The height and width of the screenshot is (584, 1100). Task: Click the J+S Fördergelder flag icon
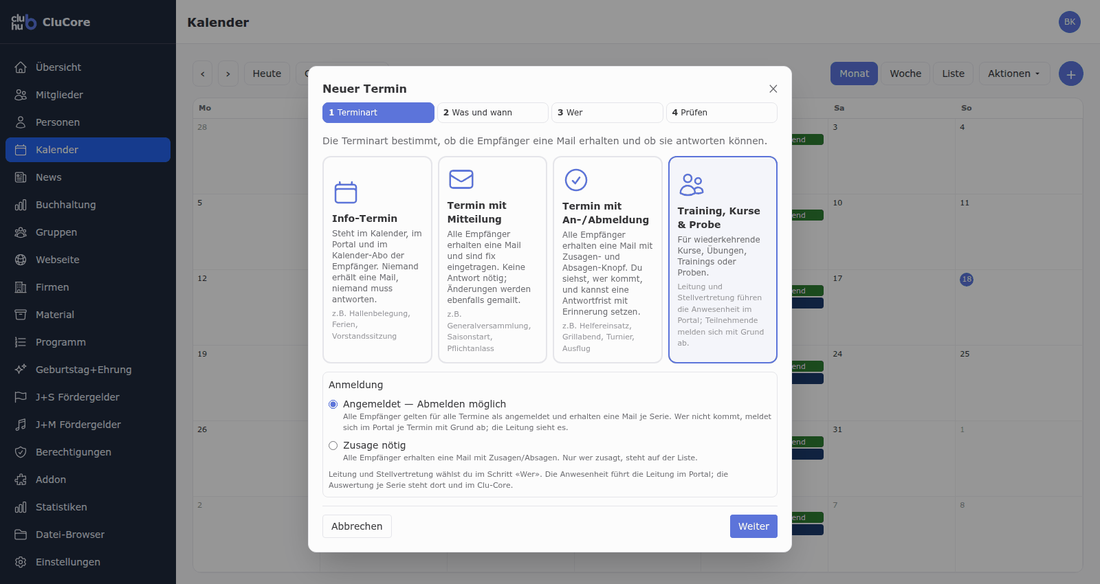(21, 397)
